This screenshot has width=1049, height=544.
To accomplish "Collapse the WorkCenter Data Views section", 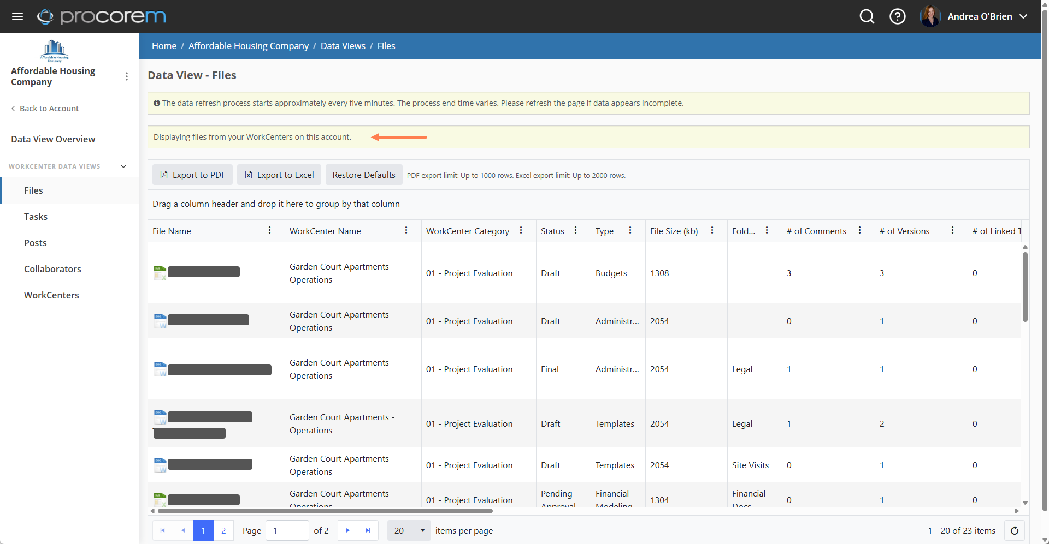I will tap(123, 166).
